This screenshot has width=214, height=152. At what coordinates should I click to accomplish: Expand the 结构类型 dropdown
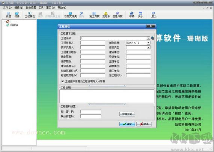click(148, 47)
